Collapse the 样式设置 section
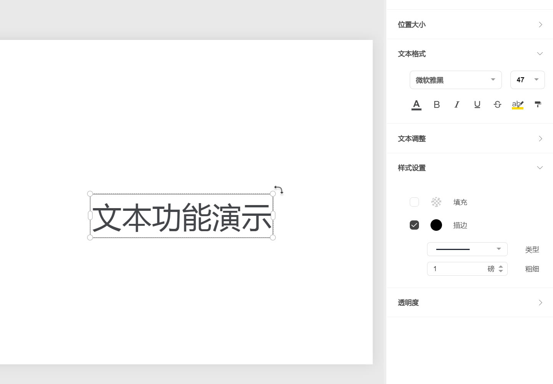This screenshot has height=384, width=553. [470, 168]
